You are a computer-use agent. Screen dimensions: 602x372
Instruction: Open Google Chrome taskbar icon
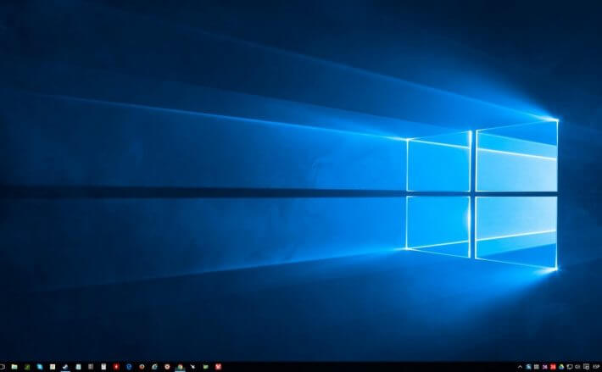click(180, 367)
